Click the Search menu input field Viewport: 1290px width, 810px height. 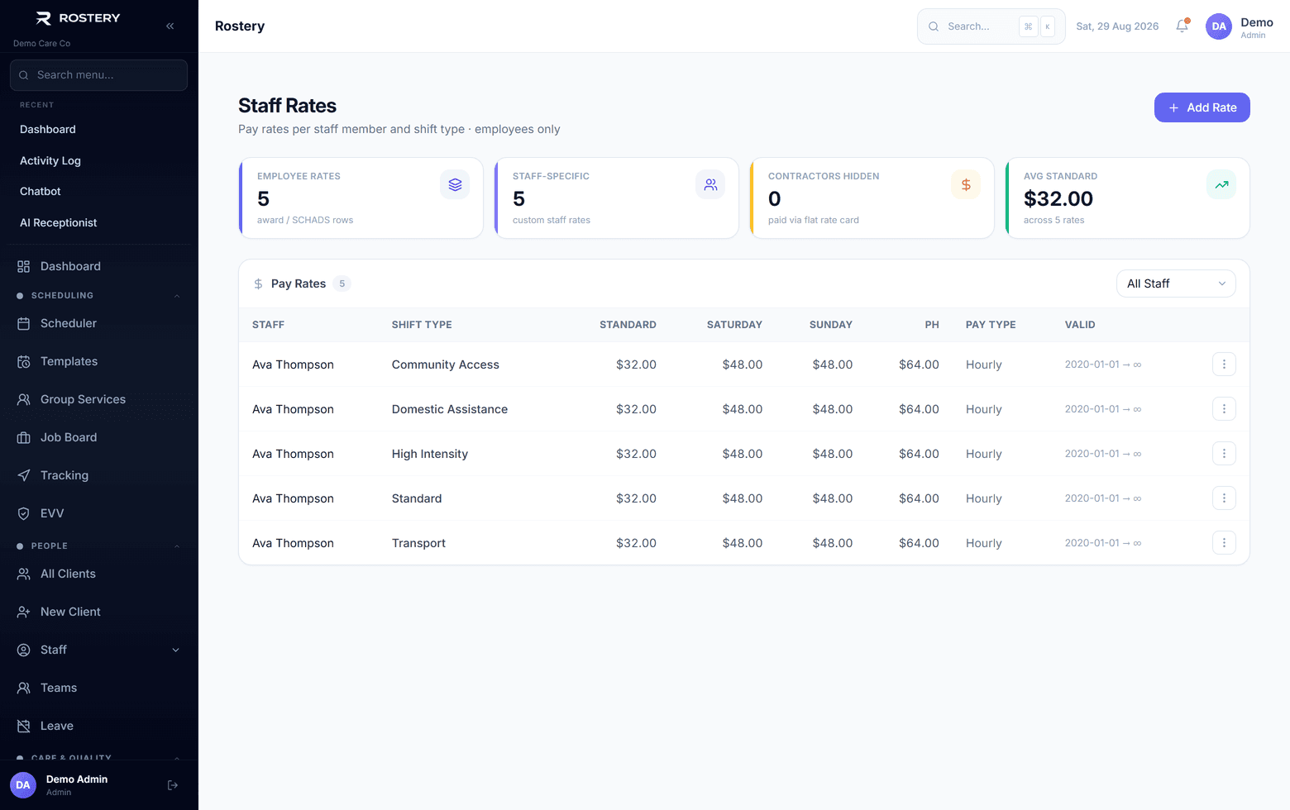pos(98,75)
